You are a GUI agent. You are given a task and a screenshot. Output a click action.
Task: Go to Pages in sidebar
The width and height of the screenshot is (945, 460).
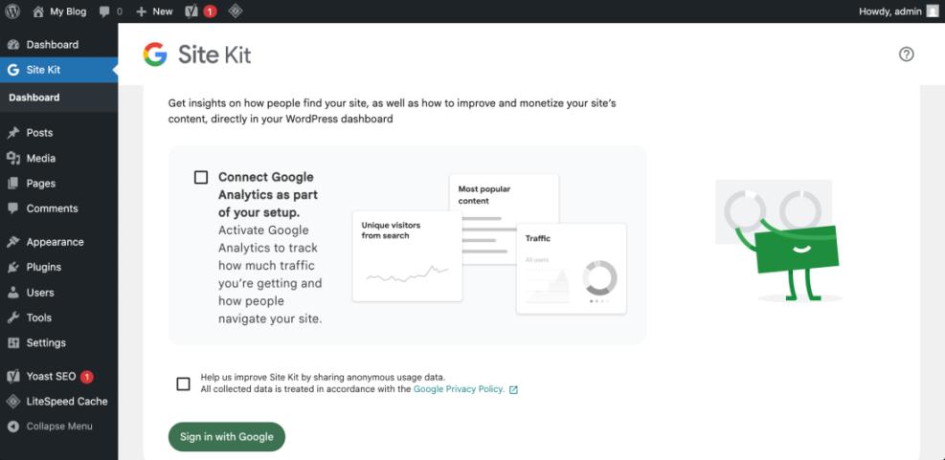[x=59, y=183]
